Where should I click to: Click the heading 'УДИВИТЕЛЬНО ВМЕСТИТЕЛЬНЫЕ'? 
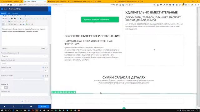pyautogui.click(x=151, y=12)
